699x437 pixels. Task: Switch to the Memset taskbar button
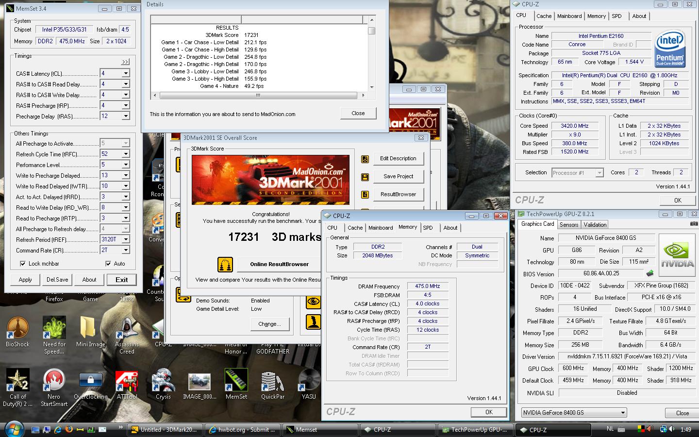pyautogui.click(x=319, y=430)
